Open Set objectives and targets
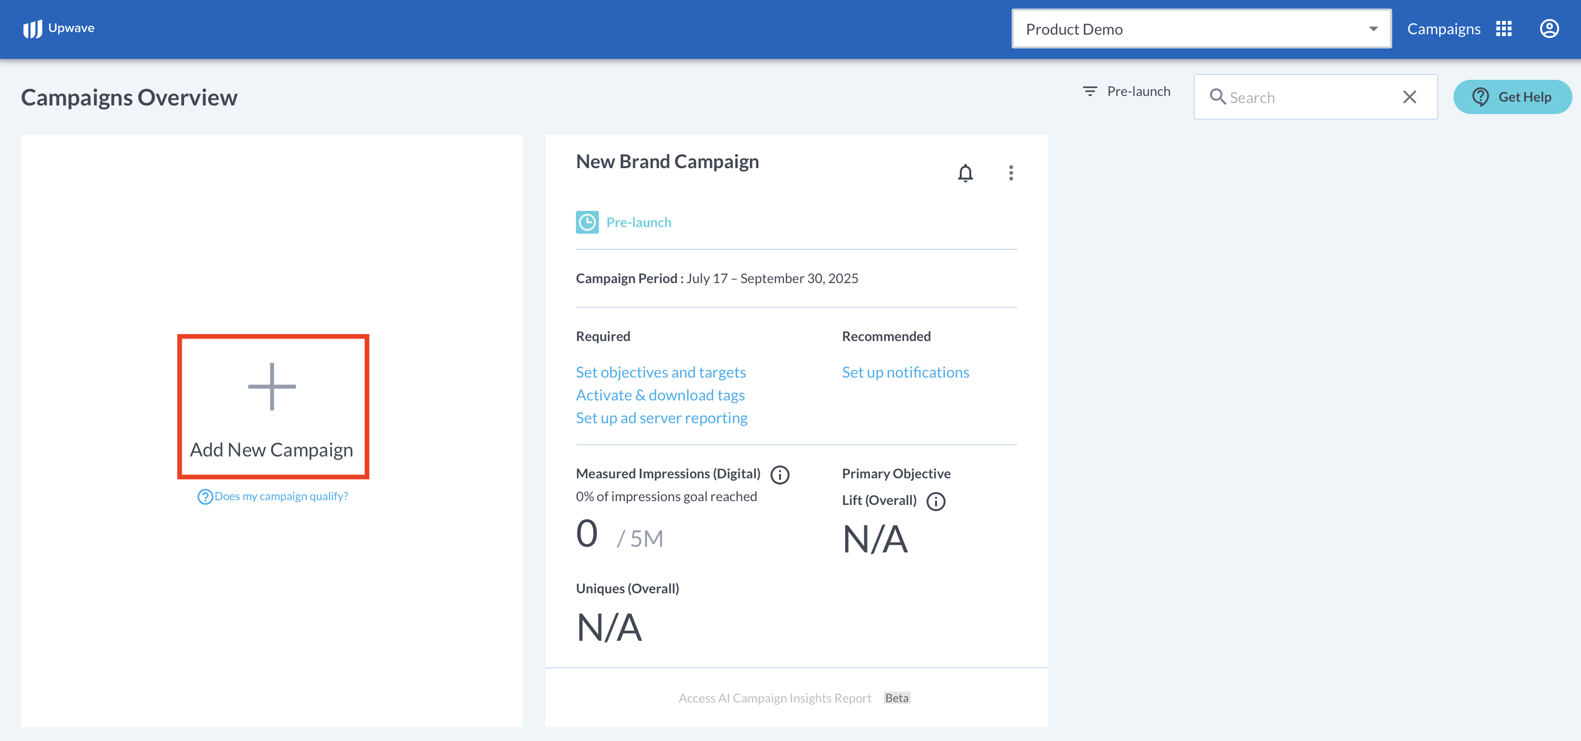 (x=660, y=372)
